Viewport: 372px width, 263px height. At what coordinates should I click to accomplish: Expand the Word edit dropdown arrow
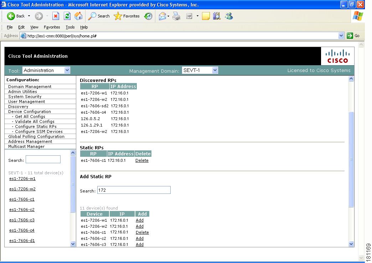coord(197,16)
